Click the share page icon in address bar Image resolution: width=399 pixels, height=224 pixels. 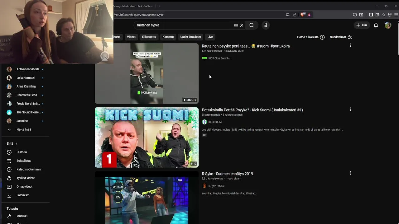[x=295, y=15]
